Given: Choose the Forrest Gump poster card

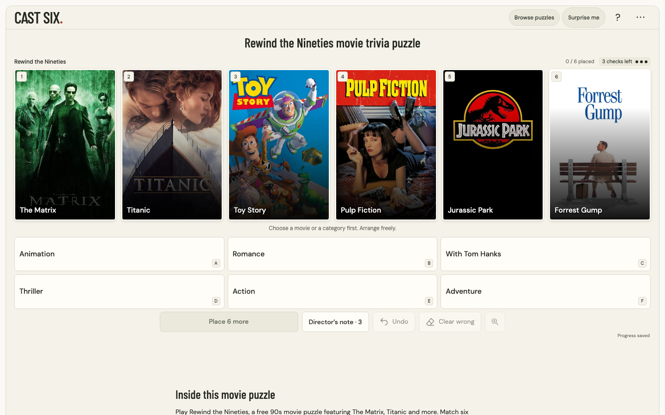Looking at the screenshot, I should [x=600, y=145].
